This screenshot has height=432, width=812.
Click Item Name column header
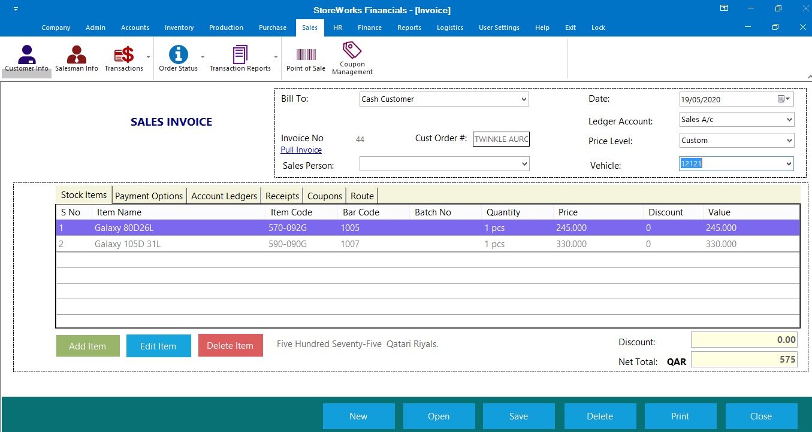[179, 212]
